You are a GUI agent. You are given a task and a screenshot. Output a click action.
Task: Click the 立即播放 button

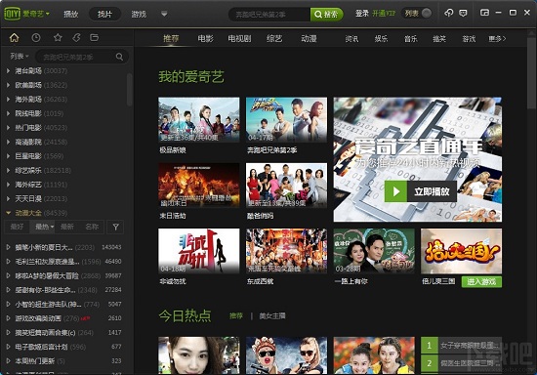pos(421,191)
